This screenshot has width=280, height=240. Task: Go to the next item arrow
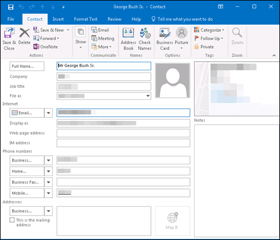pos(53,7)
